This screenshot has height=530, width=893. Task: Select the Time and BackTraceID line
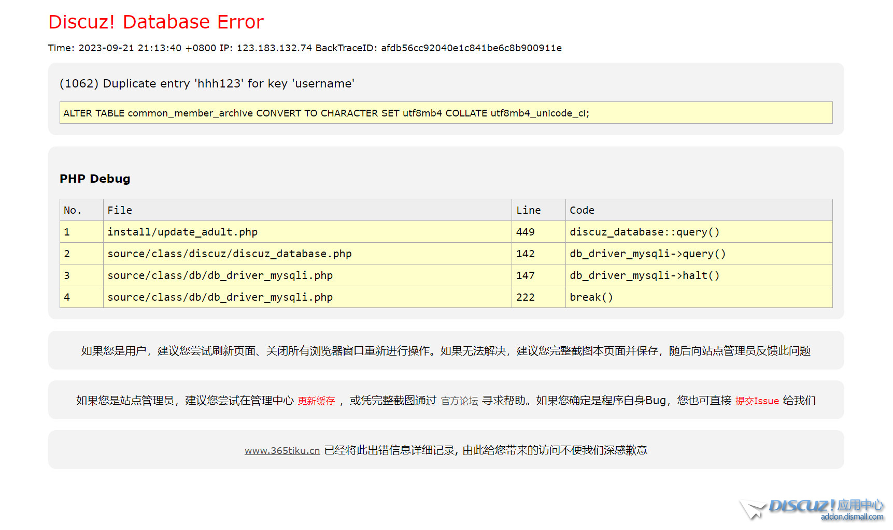[x=305, y=48]
